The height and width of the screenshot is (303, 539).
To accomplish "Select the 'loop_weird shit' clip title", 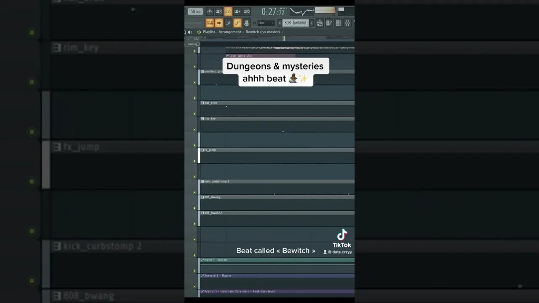I will pos(240,56).
